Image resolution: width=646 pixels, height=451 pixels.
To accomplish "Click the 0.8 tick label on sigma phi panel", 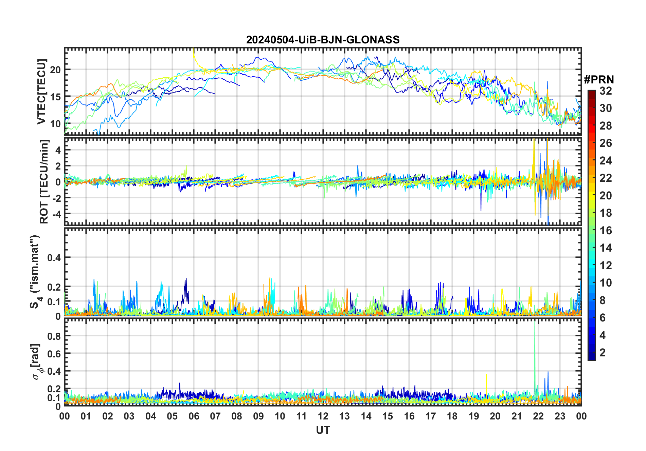I will 54,336.
